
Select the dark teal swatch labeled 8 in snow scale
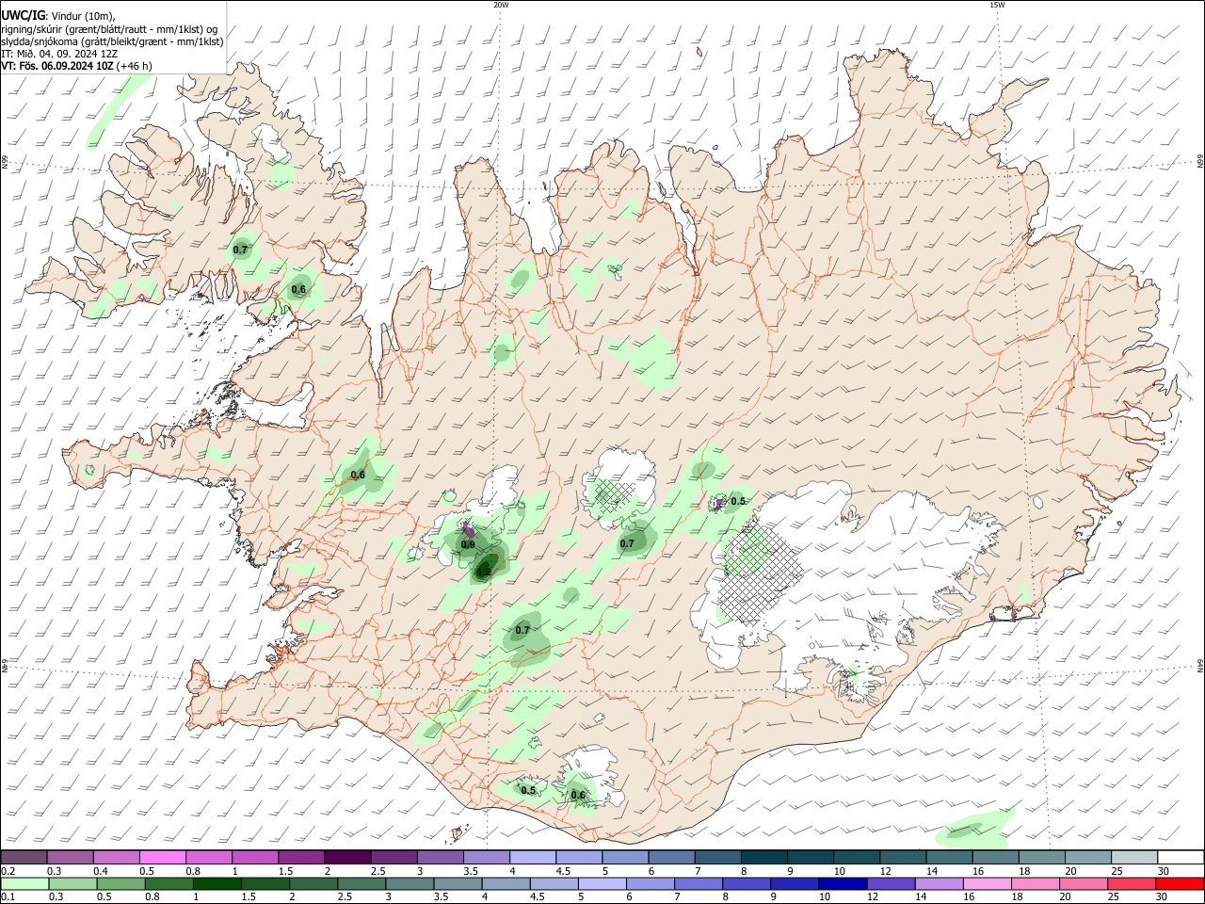[x=763, y=857]
